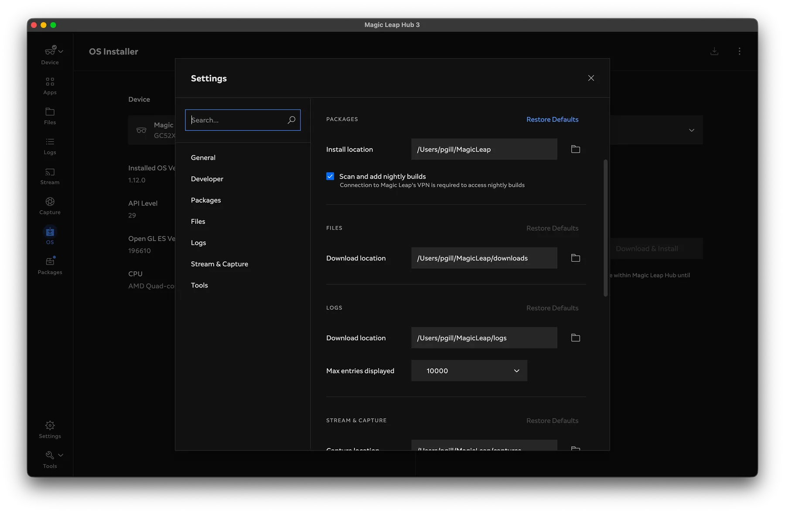
Task: Click the 'Installed OS Ve' label text
Action: 152,168
